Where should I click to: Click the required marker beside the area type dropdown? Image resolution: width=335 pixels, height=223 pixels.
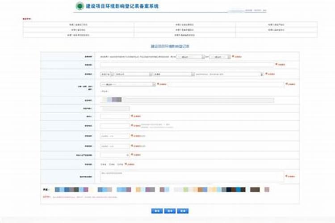click(158, 83)
